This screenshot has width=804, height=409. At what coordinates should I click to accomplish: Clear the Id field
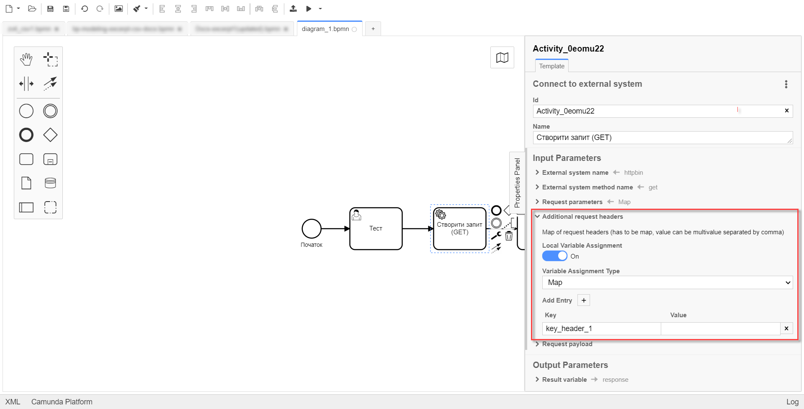787,111
